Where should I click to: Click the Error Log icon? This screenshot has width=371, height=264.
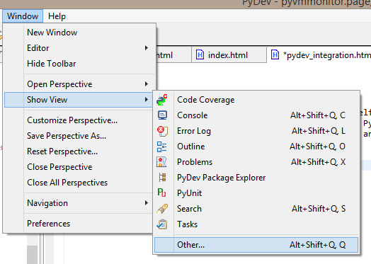pyautogui.click(x=162, y=131)
